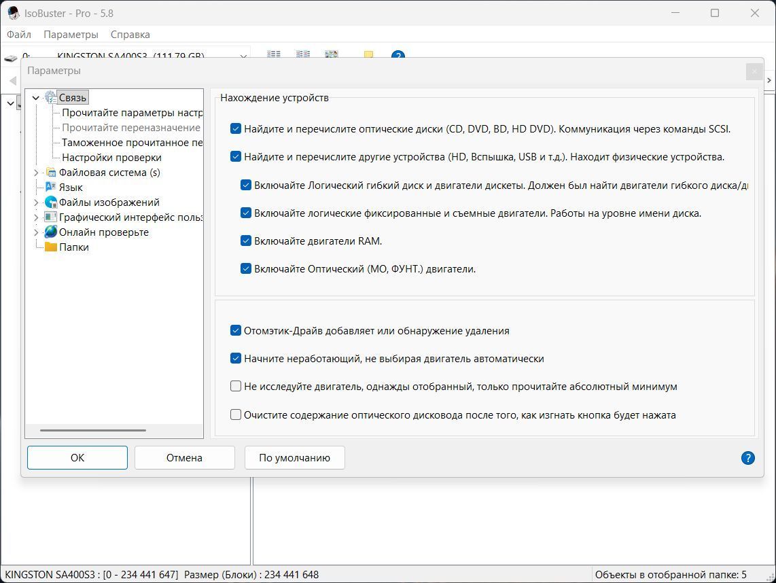Collapse the Связь tree node
Viewport: 776px width, 583px height.
pyautogui.click(x=35, y=98)
